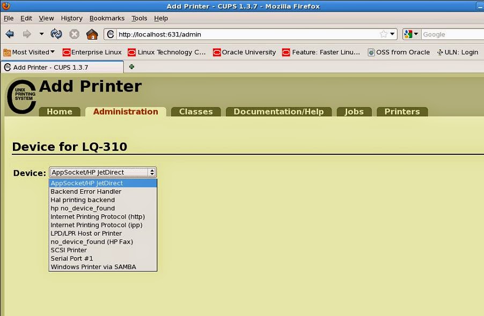Click the Stop loading icon
This screenshot has height=316, width=484.
tap(74, 34)
